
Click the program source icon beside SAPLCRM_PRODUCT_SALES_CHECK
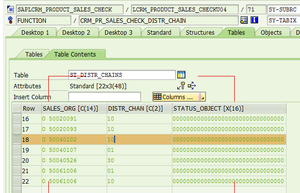[x=10, y=9]
